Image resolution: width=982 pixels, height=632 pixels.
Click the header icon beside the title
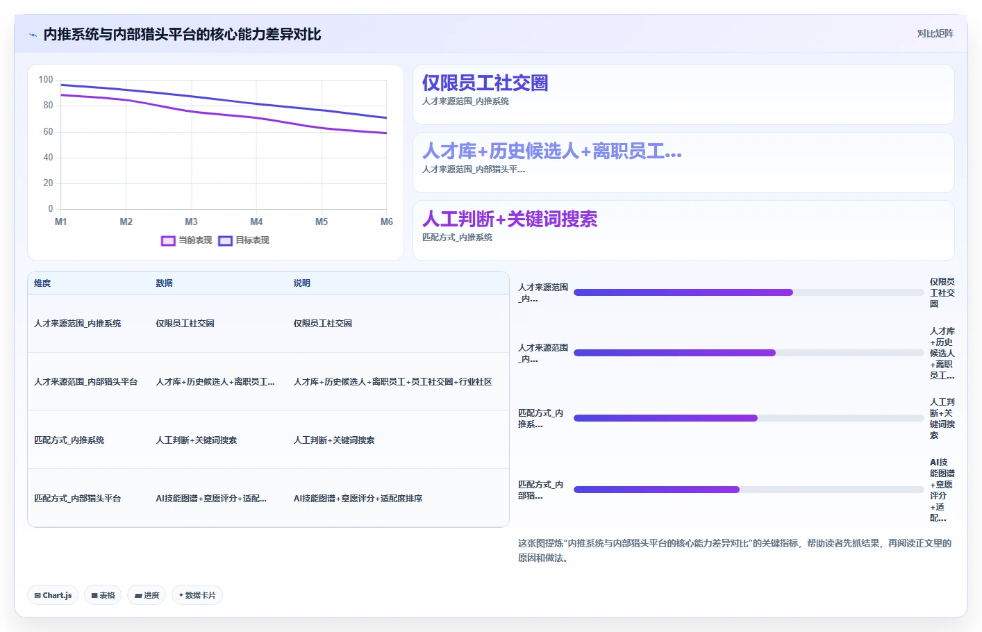coord(33,35)
